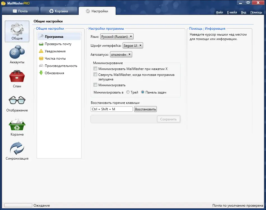Viewport: 266px width, 210px height.
Task: Select the Спам red toolbox icon
Action: click(x=17, y=79)
